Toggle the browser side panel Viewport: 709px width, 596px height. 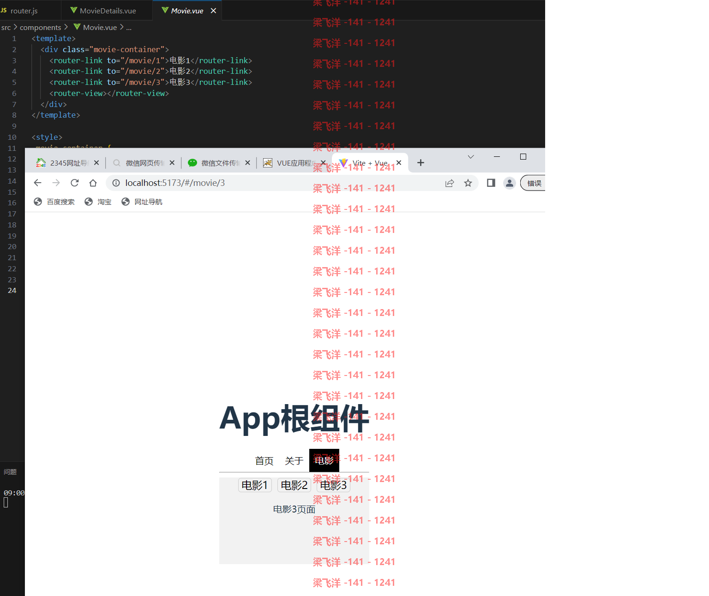491,183
